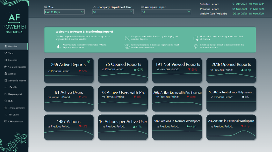The image size is (272, 152).
Task: Select 2% Actions in Personal Workspace card
Action: pyautogui.click(x=231, y=127)
